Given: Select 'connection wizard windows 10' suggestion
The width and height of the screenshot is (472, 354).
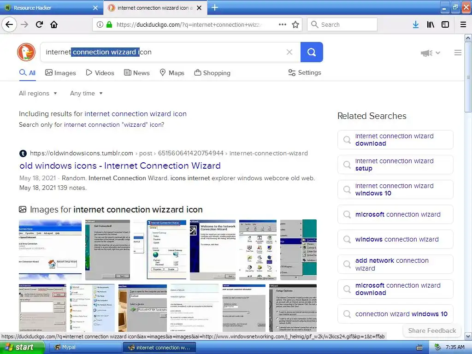Looking at the screenshot, I should click(x=395, y=314).
